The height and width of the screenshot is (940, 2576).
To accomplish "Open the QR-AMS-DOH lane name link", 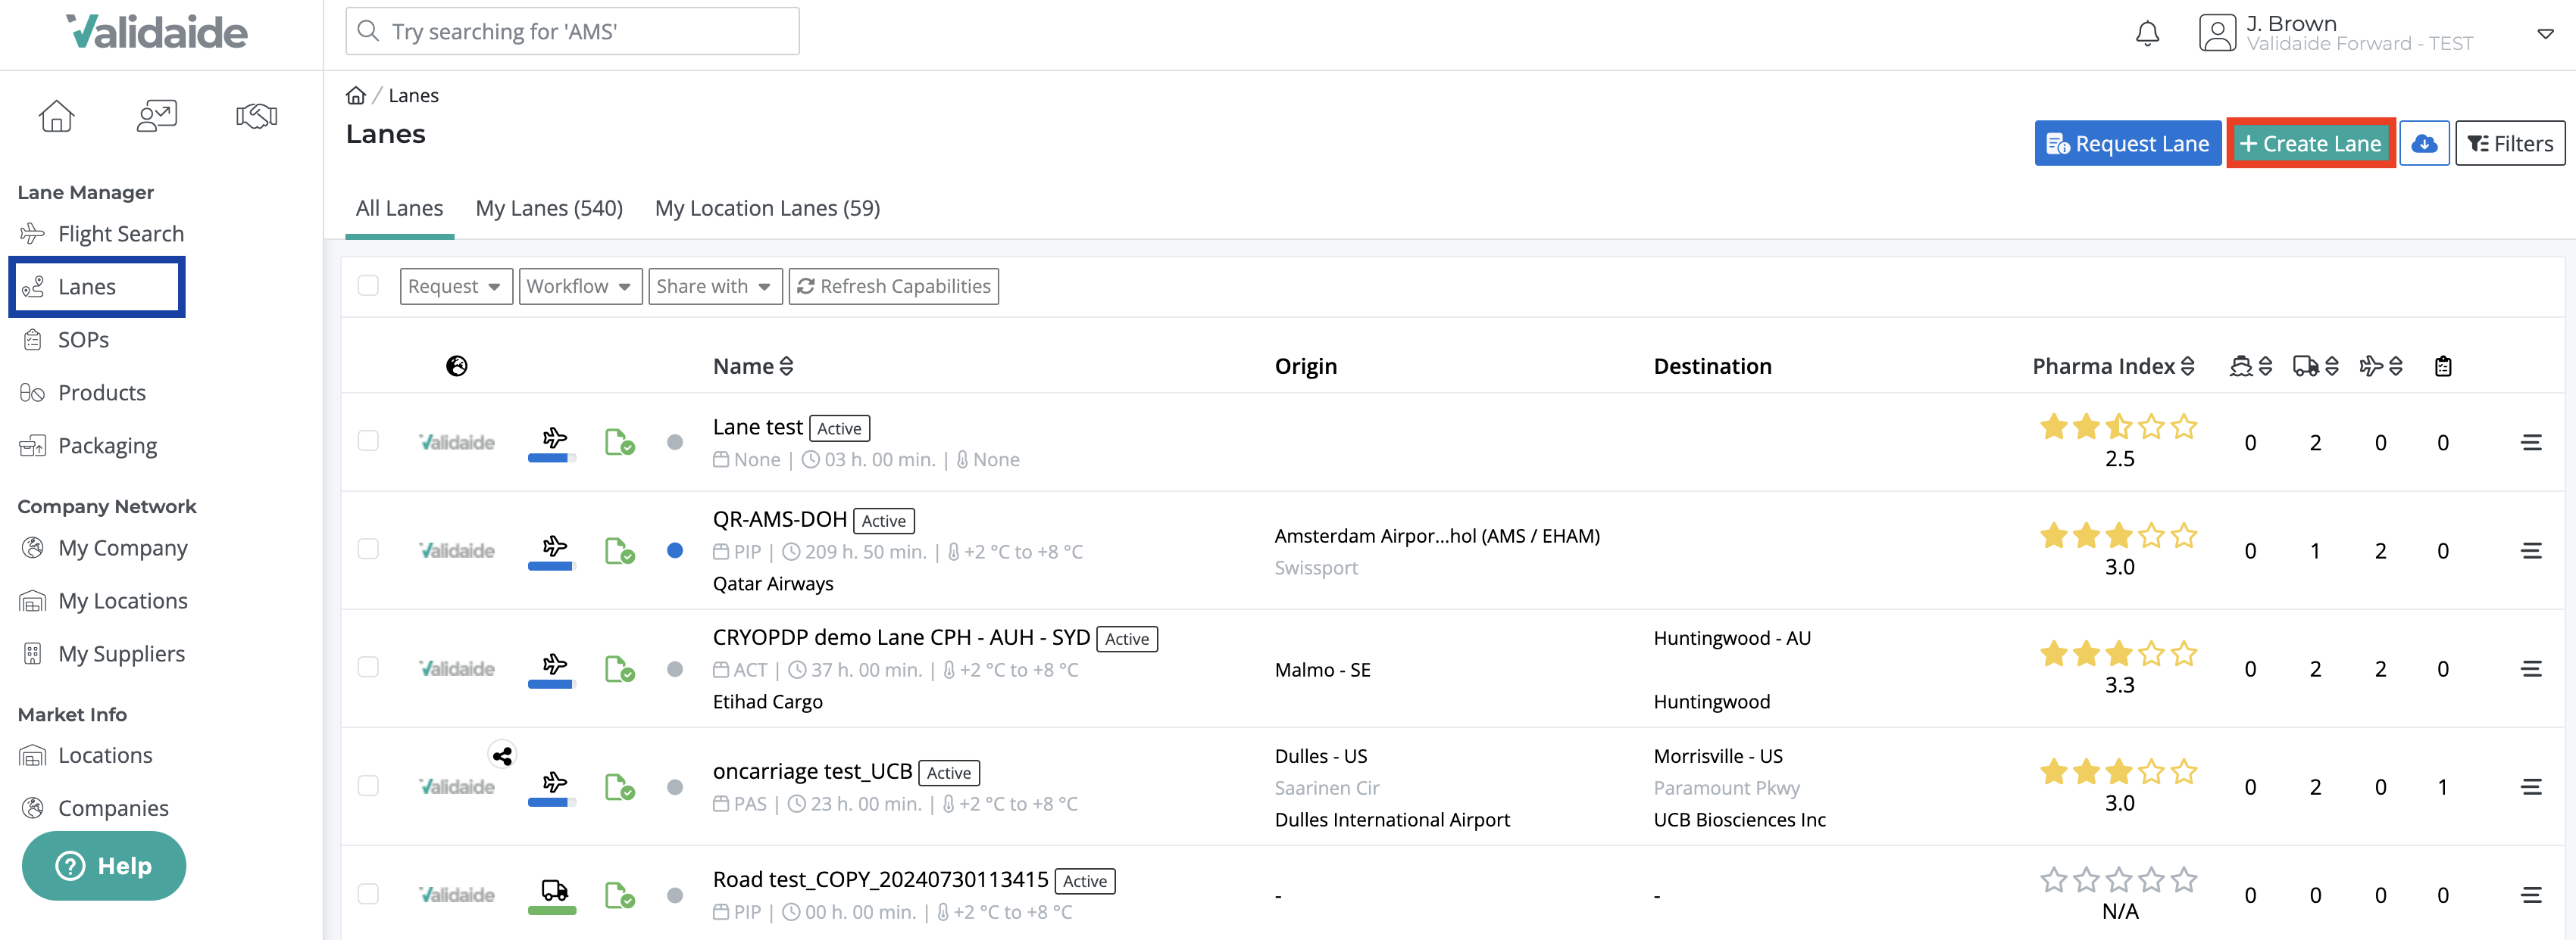I will click(x=779, y=519).
